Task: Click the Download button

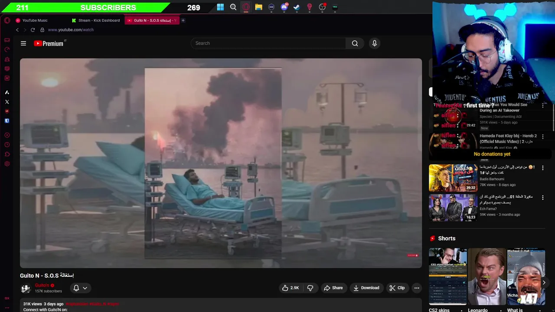Action: [366, 288]
